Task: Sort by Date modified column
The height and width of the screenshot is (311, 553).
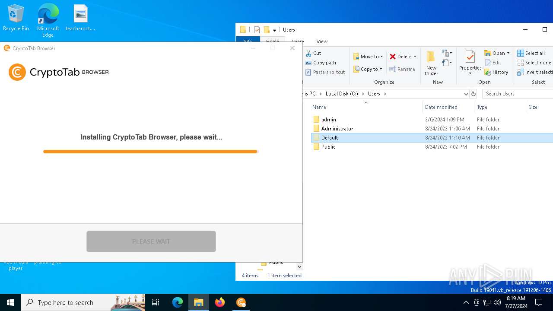Action: pos(448,107)
